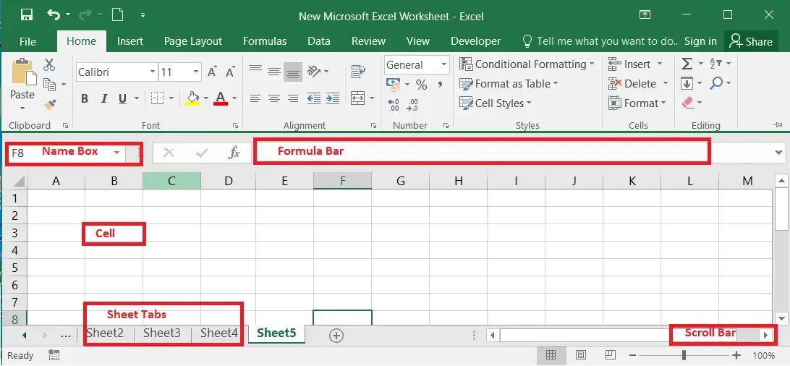Screen dimensions: 790x366
Task: Toggle Italic formatting
Action: (x=103, y=98)
